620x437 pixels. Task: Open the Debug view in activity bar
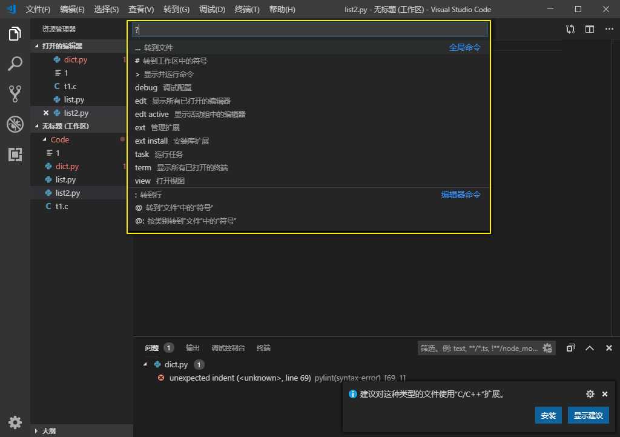(15, 124)
